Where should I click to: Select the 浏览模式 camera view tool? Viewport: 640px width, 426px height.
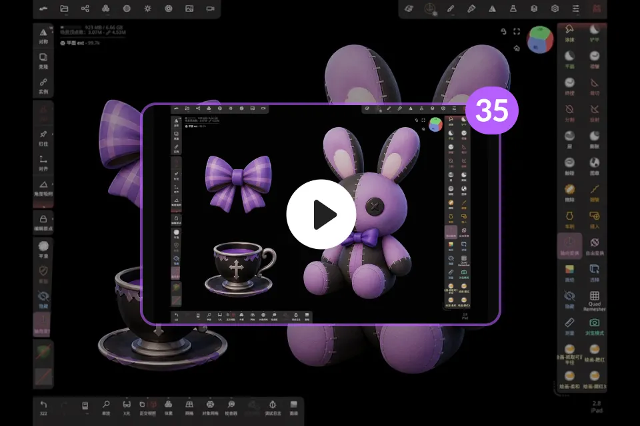click(x=594, y=327)
